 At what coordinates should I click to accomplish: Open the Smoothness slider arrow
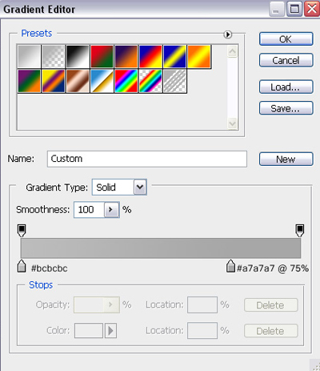tap(111, 210)
